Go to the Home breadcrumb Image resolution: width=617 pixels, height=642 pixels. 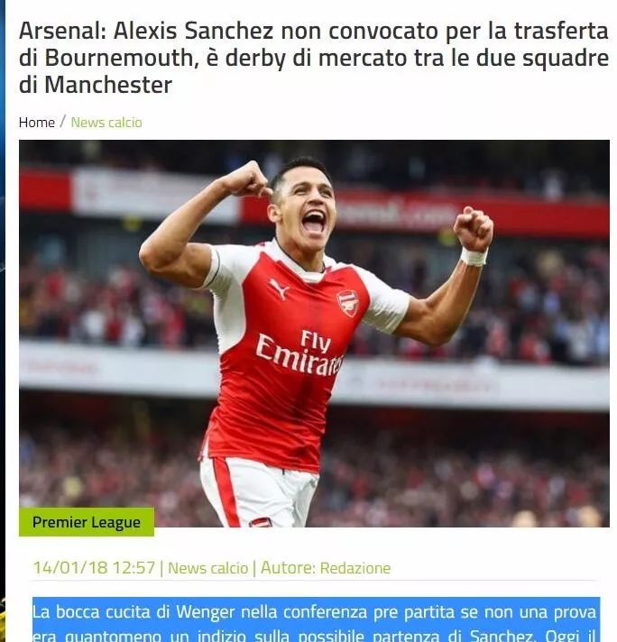(x=36, y=123)
